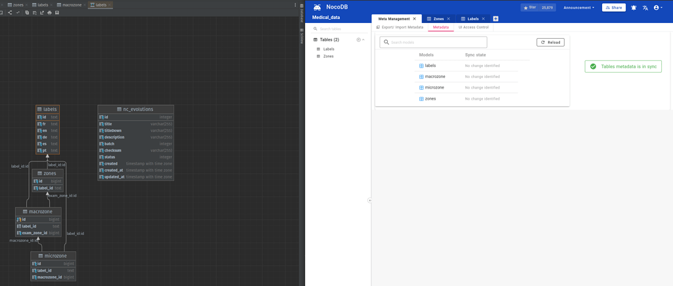Click the add new tab plus icon
Viewport: 673px width, 286px height.
(x=496, y=19)
